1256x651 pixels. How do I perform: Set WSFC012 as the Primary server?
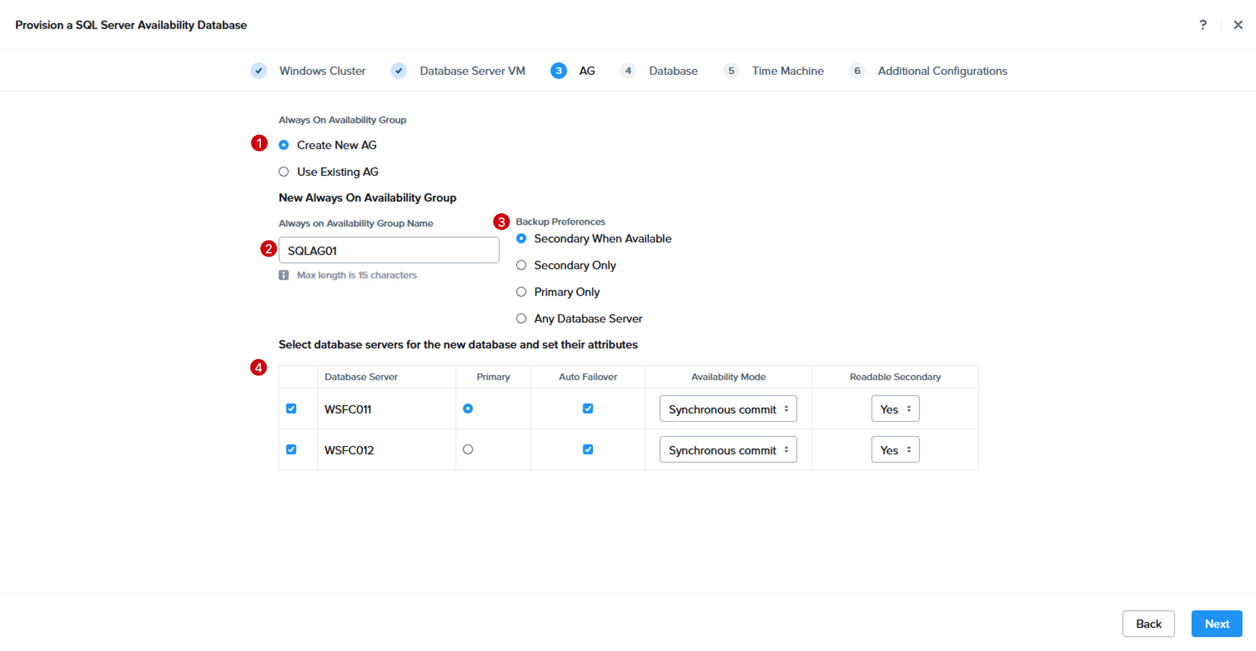(x=468, y=449)
